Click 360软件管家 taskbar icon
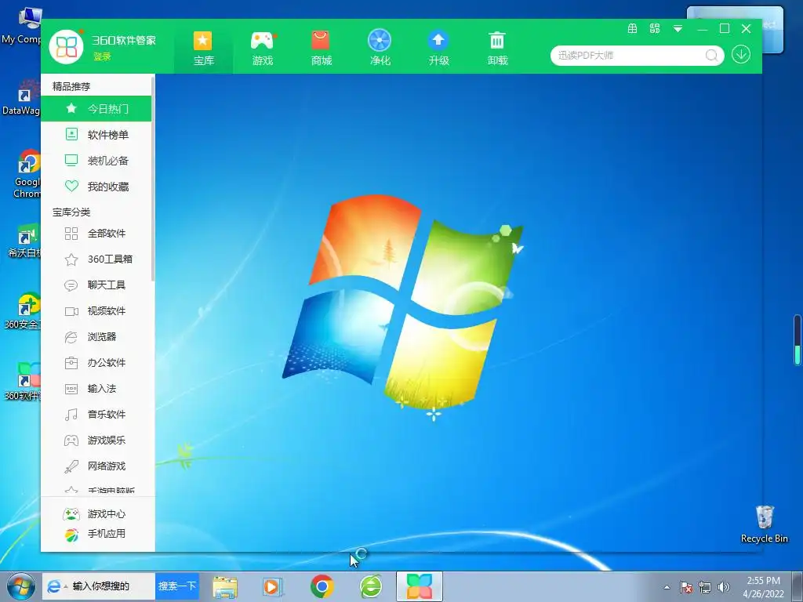Image resolution: width=803 pixels, height=602 pixels. coord(419,586)
